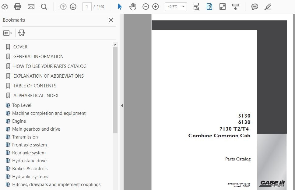Open Hitches, drawbars and implement couplings
The height and width of the screenshot is (190, 295).
56,184
